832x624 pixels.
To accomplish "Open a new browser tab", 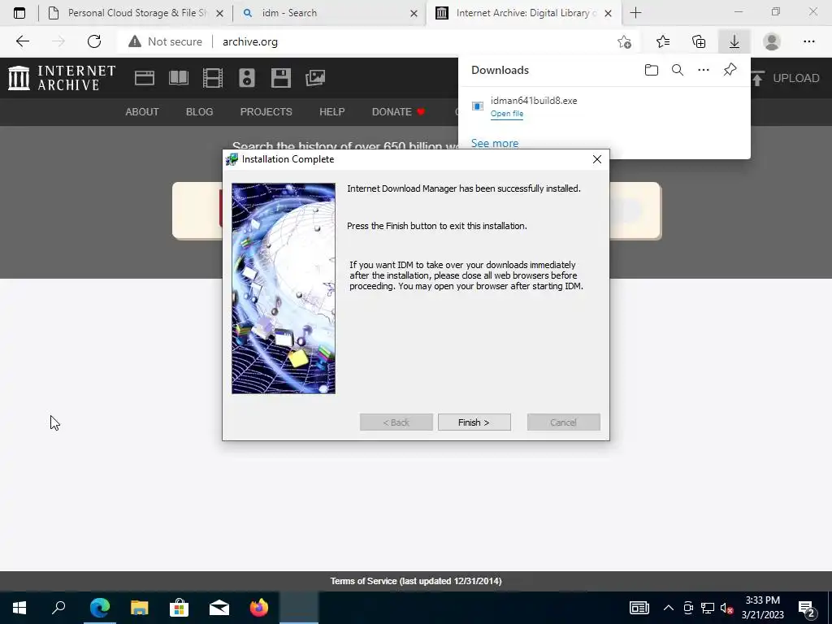I will (635, 13).
